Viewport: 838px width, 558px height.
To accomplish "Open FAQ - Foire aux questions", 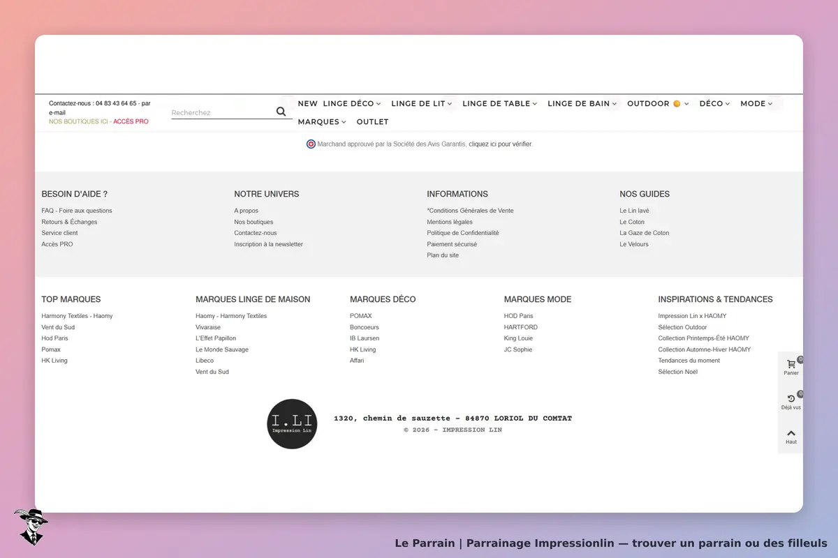I will tap(77, 211).
